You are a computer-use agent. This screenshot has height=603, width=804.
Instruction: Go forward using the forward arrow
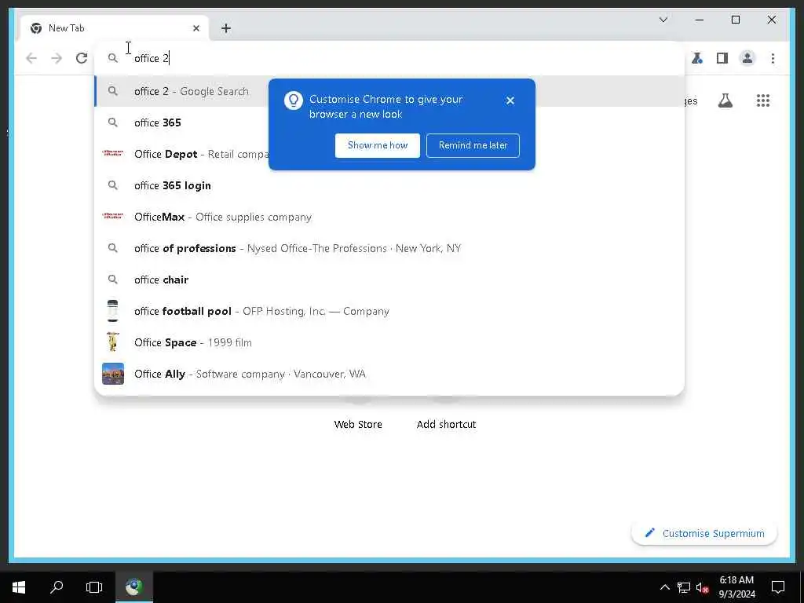click(x=57, y=58)
